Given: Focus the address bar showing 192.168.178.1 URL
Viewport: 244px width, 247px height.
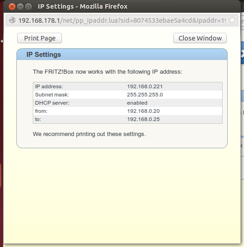Looking at the screenshot, I should pyautogui.click(x=122, y=20).
